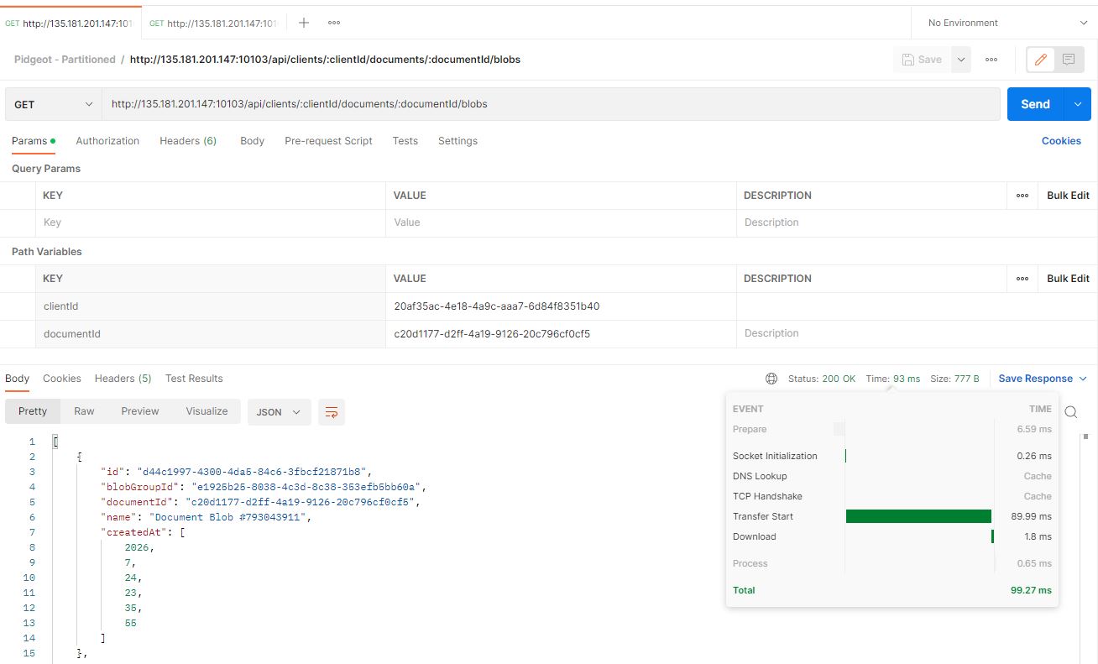Screen dimensions: 1098x664
Task: Expand Send button dropdown arrow
Action: click(1078, 104)
